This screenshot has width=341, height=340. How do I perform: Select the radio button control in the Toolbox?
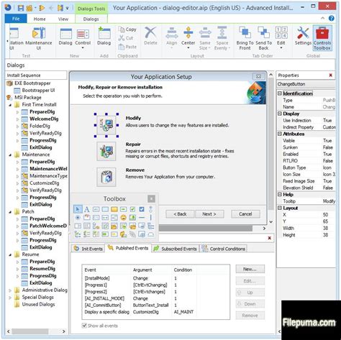(x=78, y=218)
